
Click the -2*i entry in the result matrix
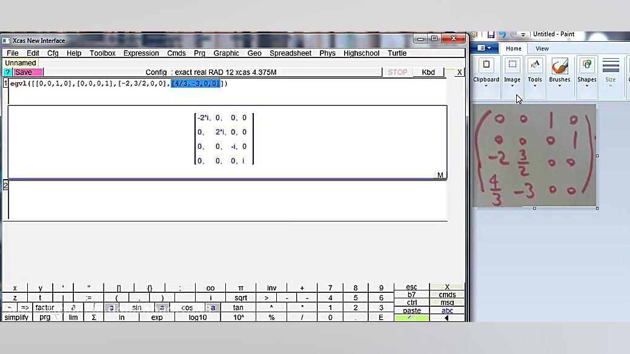click(x=204, y=117)
